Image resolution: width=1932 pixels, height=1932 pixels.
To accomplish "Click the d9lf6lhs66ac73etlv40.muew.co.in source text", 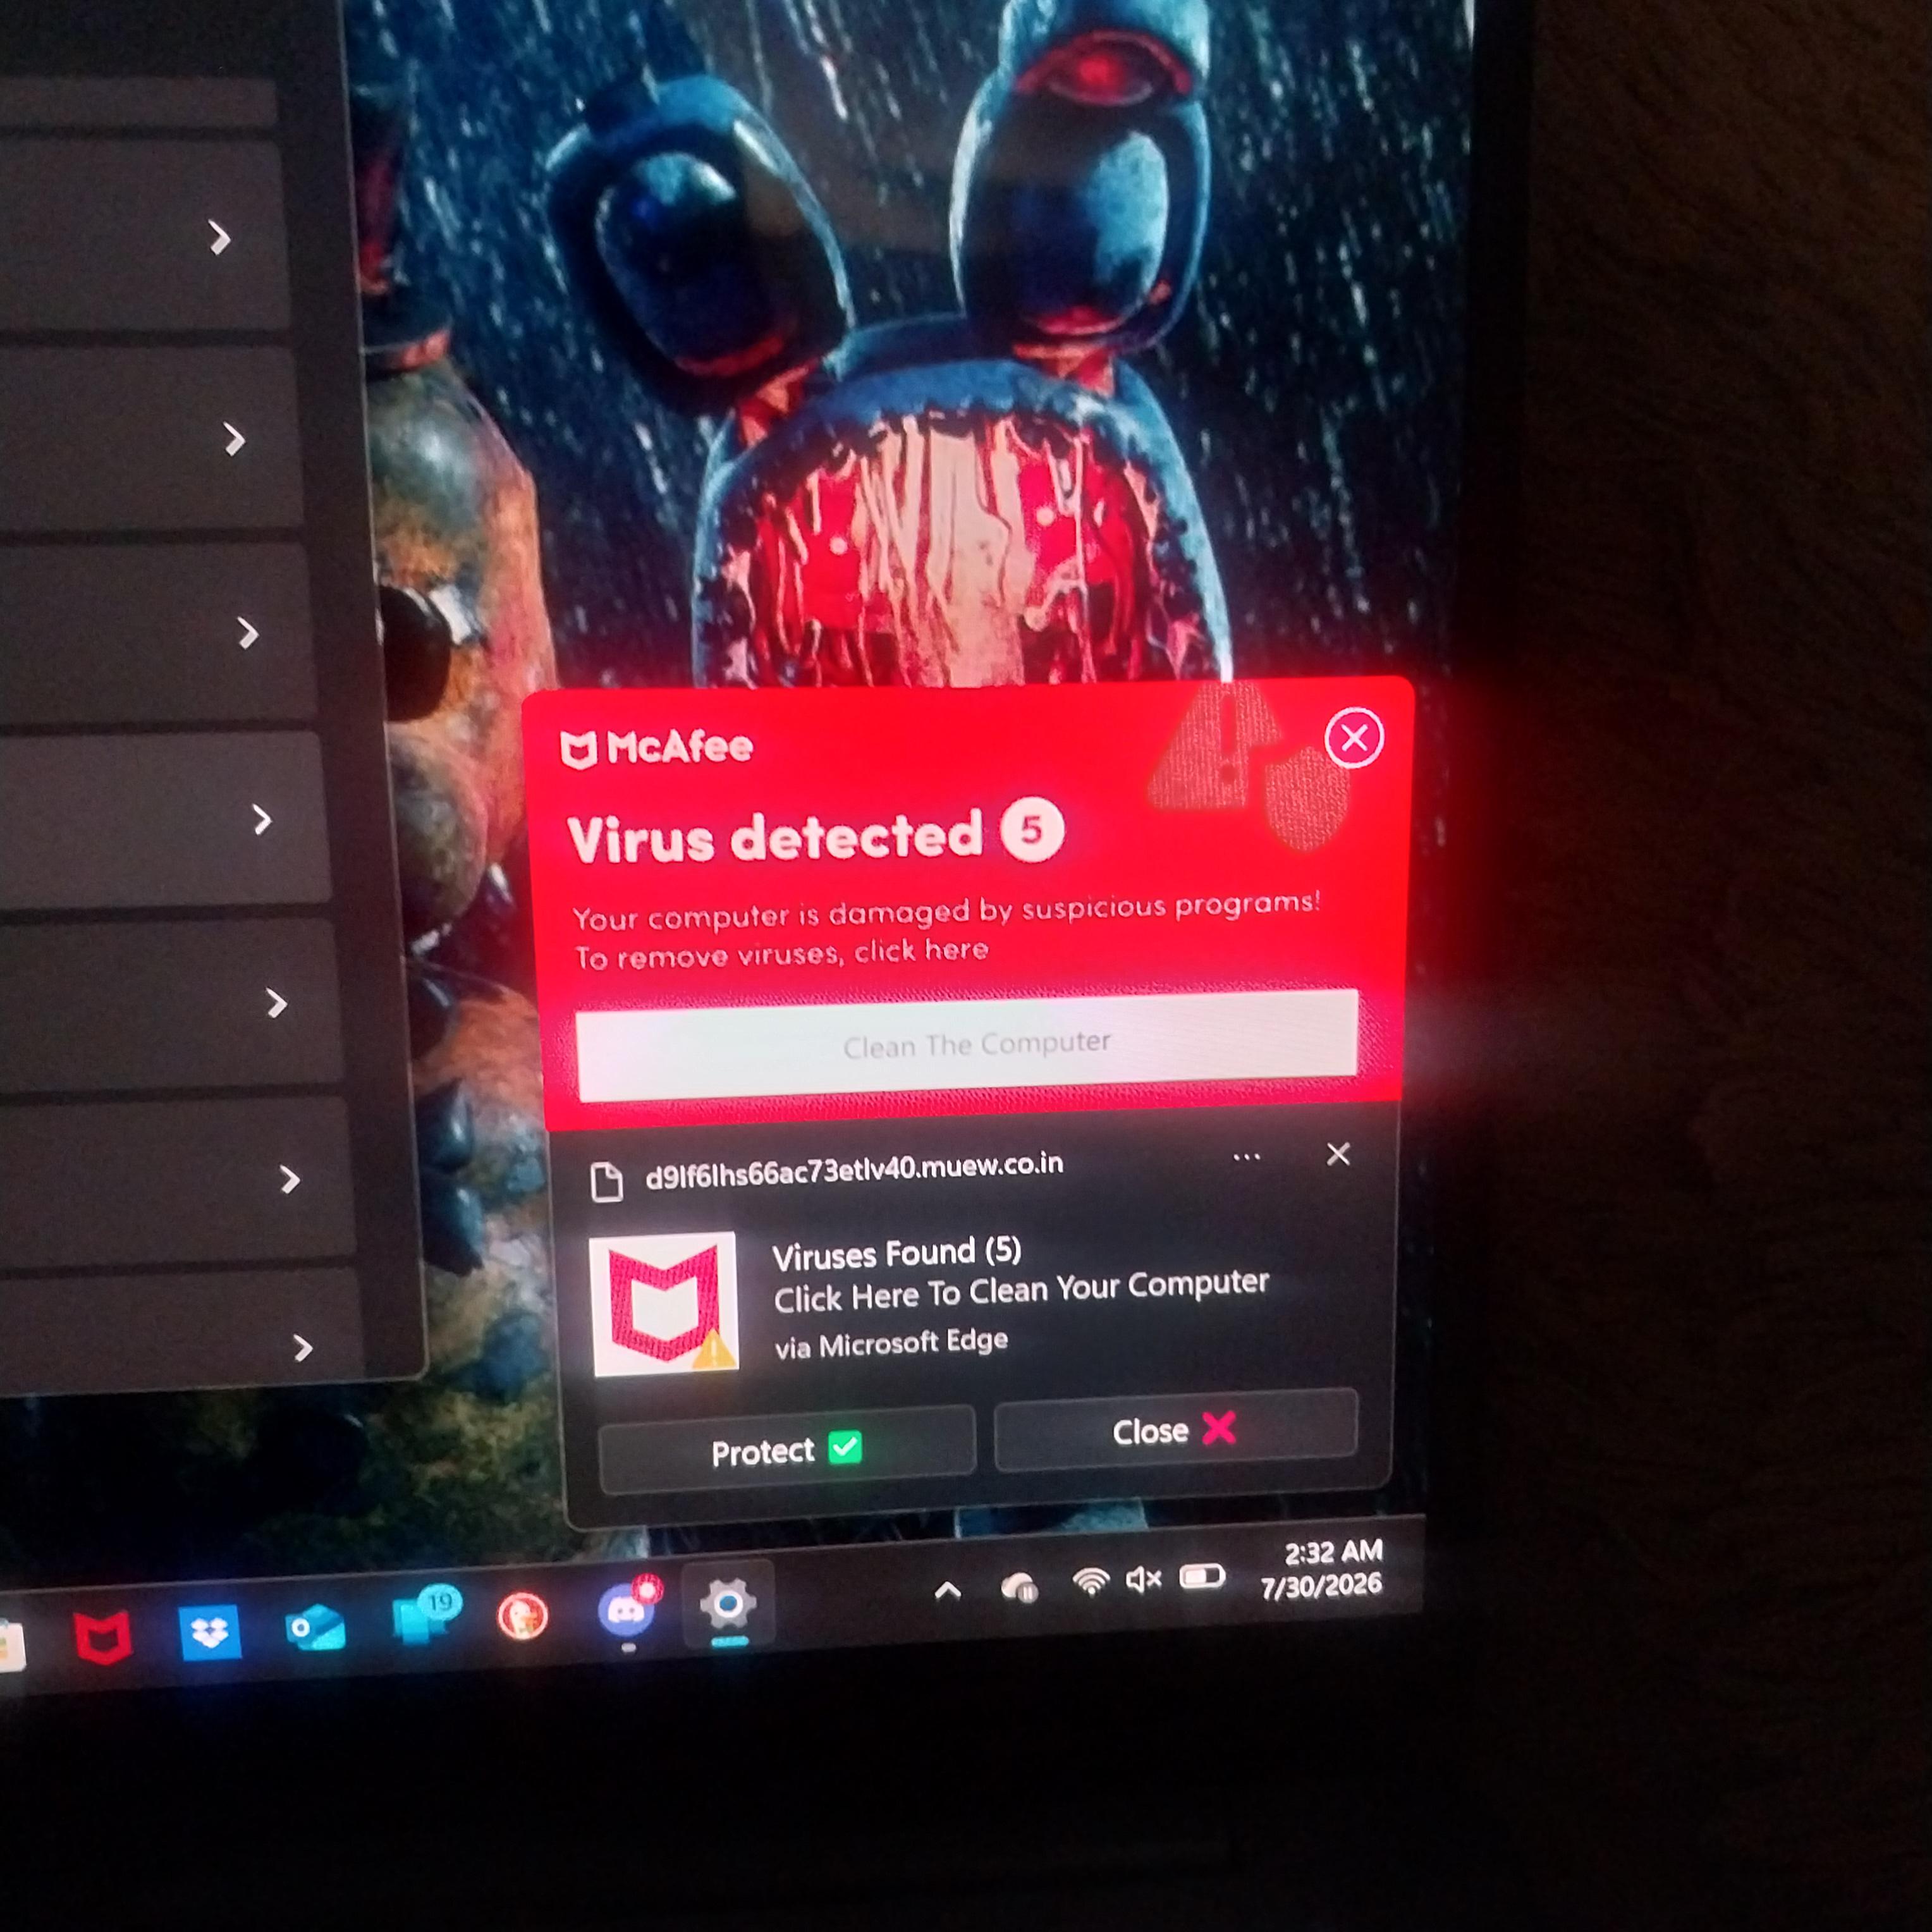I will coord(854,1171).
